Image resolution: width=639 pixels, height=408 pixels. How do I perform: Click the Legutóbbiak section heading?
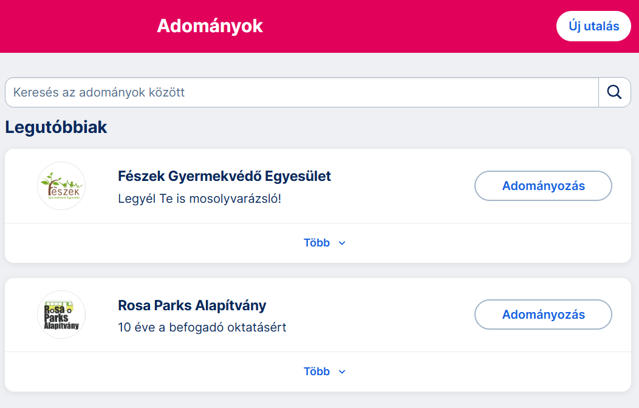click(x=56, y=127)
